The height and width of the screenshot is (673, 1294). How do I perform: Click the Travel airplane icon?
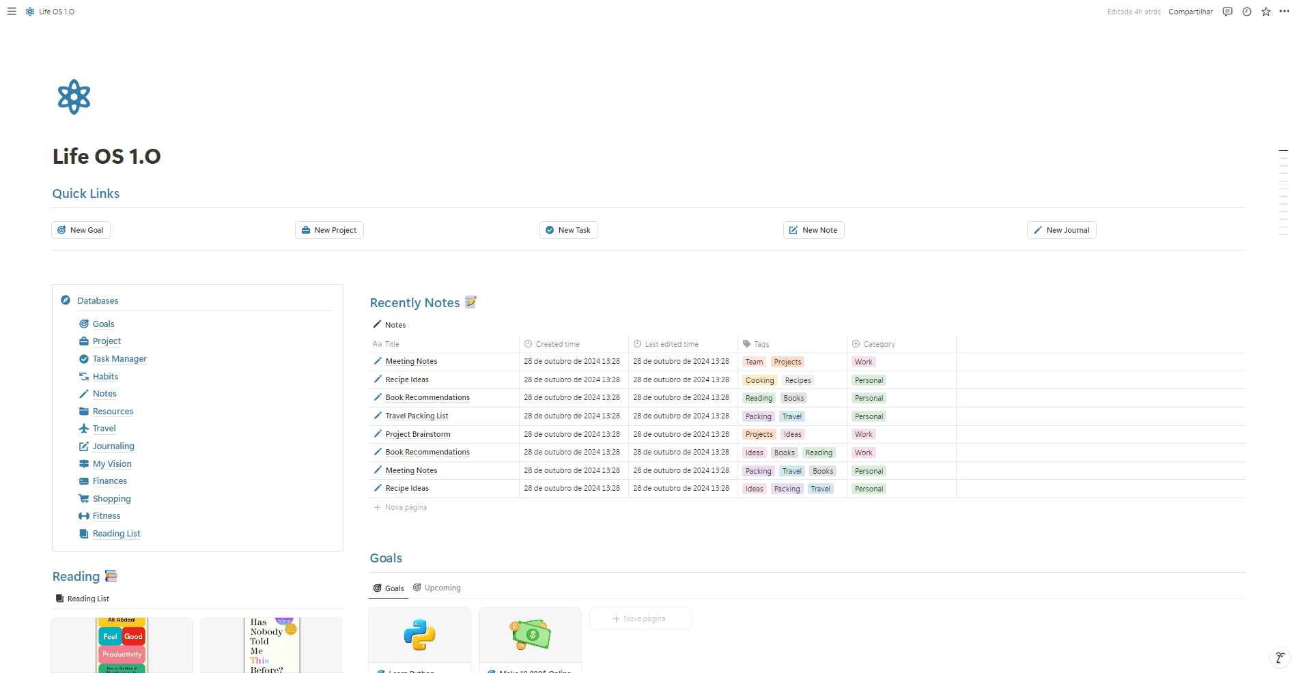coord(84,429)
